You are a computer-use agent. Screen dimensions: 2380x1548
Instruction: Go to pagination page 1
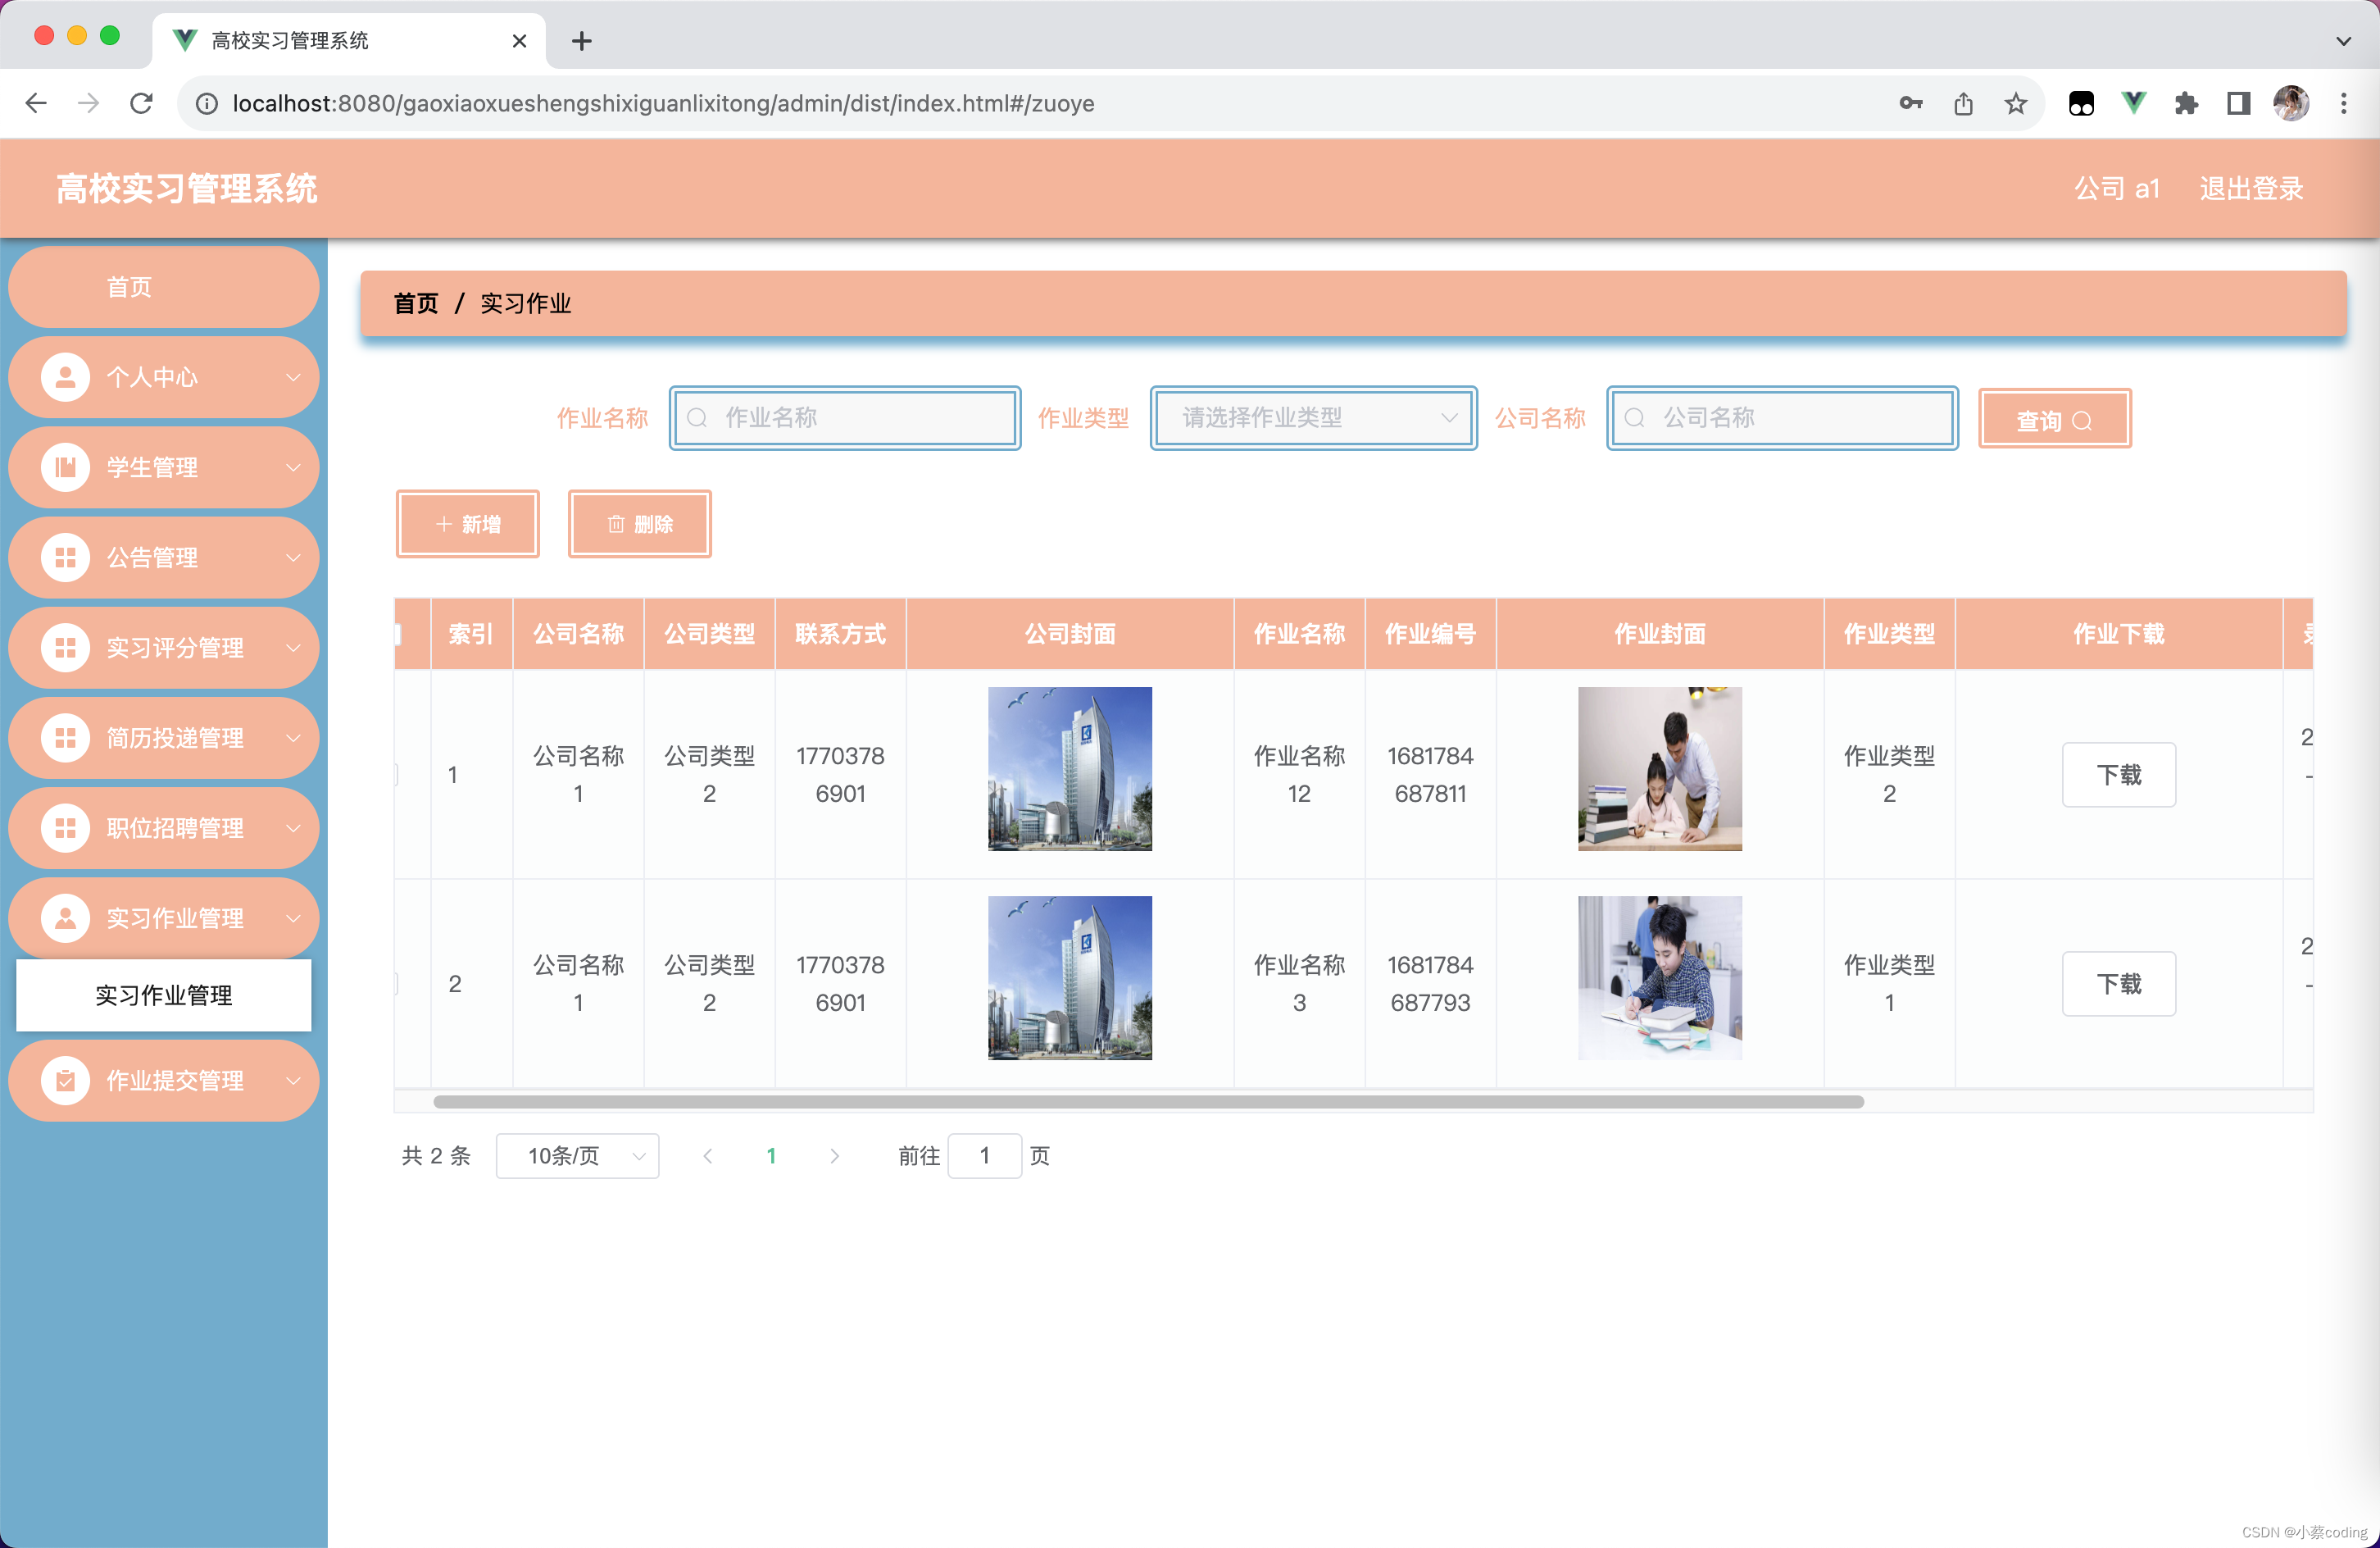pos(771,1156)
